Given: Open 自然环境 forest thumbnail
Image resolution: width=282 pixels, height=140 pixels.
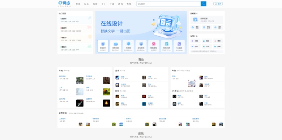Looking at the screenshot, I should [80, 80].
